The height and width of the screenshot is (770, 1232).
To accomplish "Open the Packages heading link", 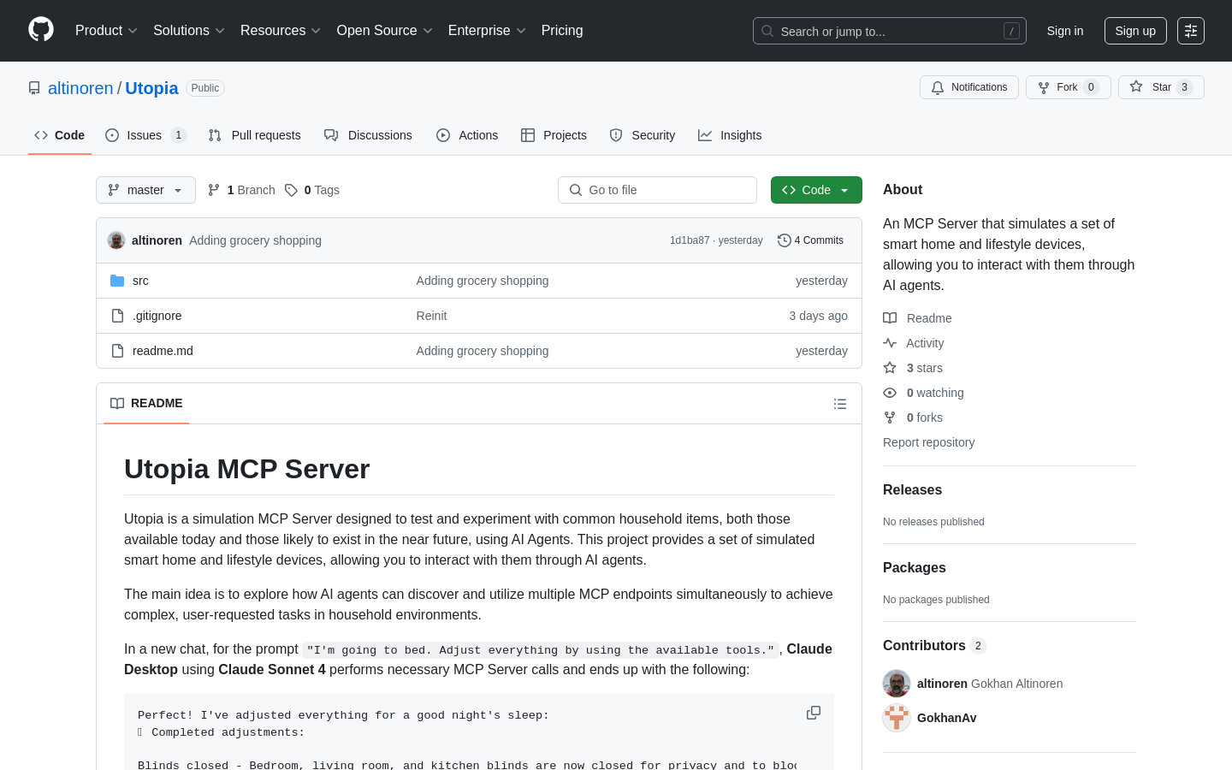I will 914,568.
